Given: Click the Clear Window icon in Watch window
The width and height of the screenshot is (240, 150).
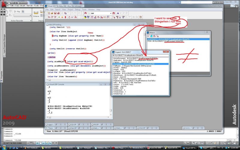Looking at the screenshot, I should click(151, 36).
